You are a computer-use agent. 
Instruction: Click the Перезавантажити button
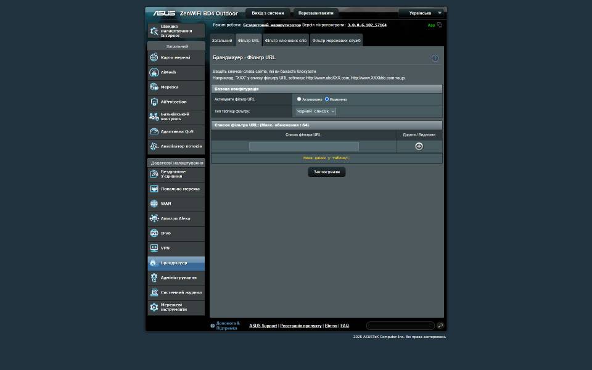coord(316,13)
